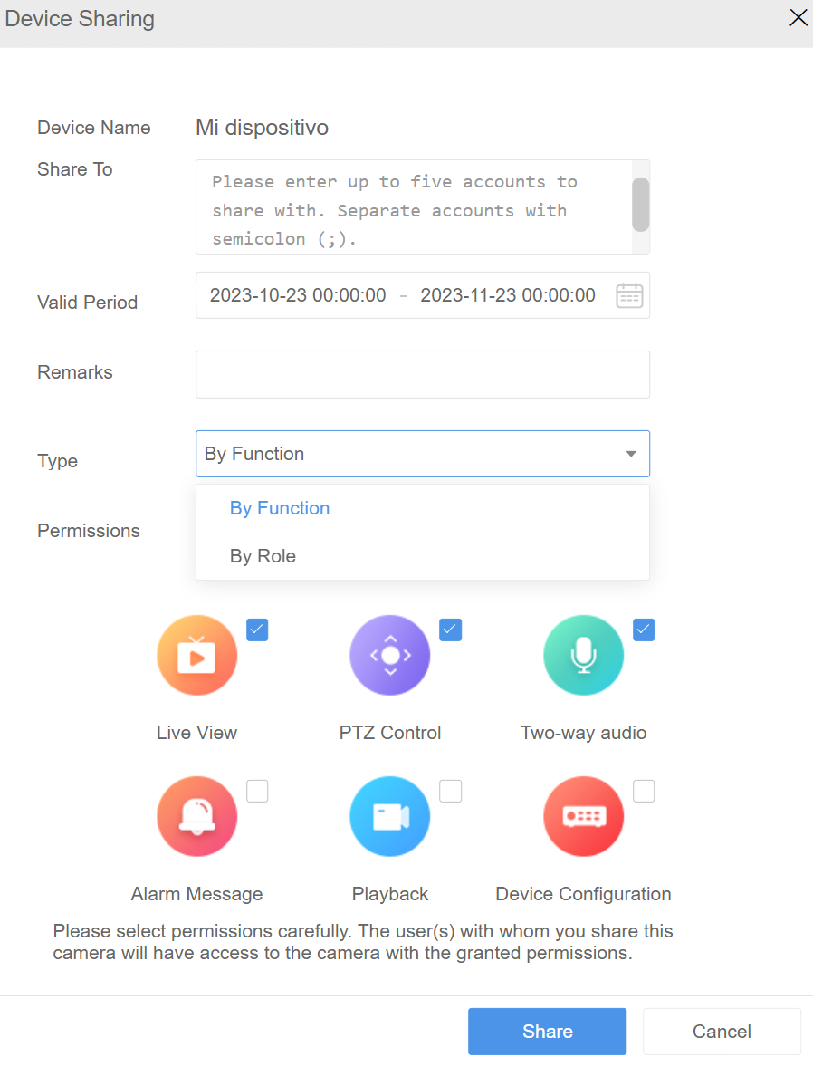Image resolution: width=813 pixels, height=1067 pixels.
Task: Click inside the Remarks input field
Action: point(423,374)
